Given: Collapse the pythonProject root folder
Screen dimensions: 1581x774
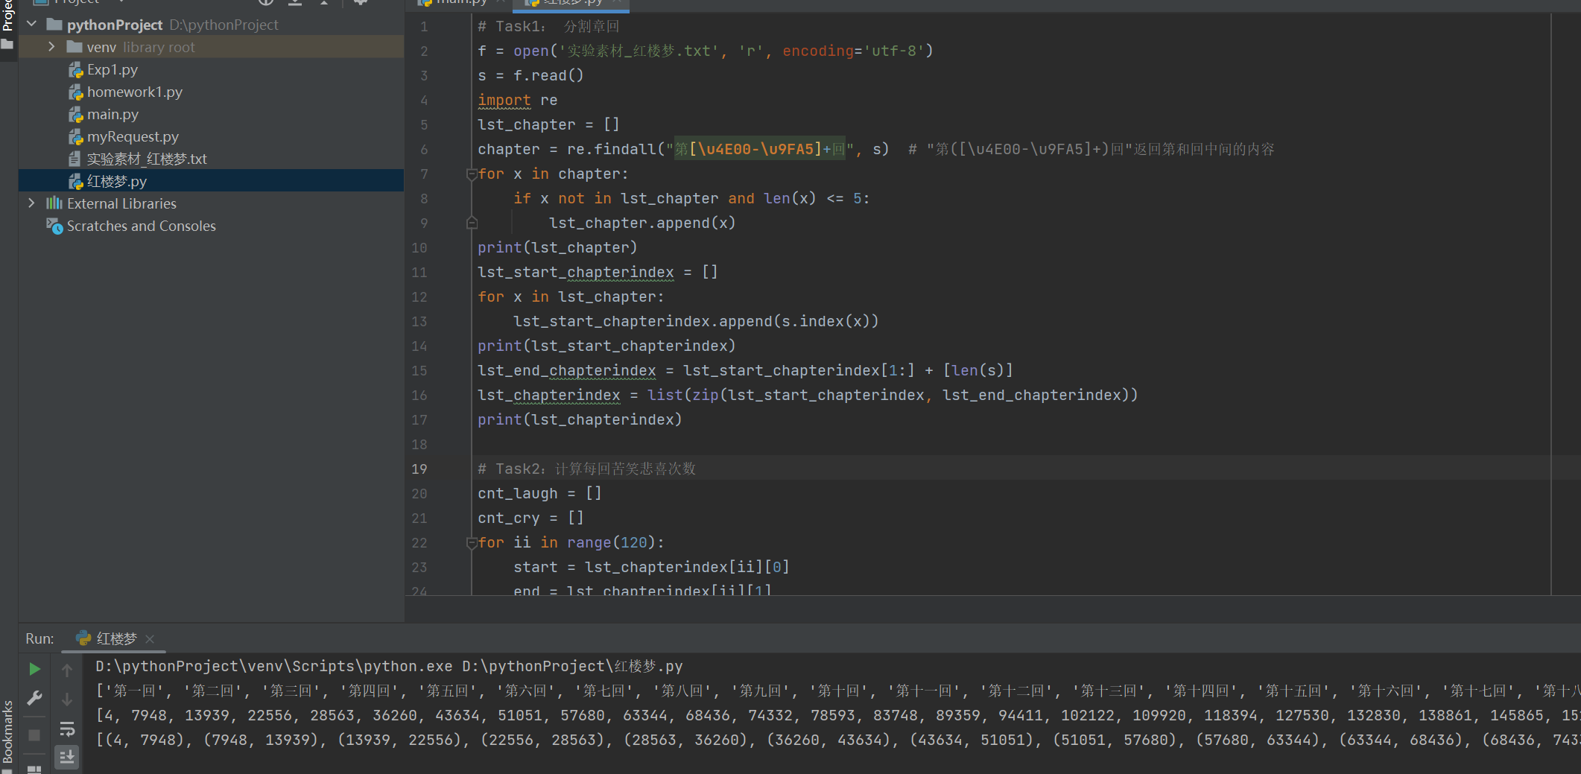Looking at the screenshot, I should pos(32,25).
